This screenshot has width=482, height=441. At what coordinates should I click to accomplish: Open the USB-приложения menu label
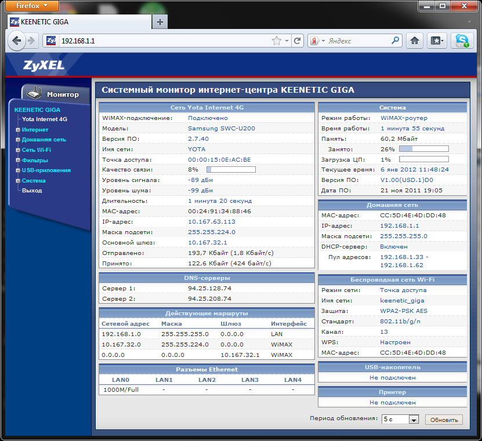[x=46, y=170]
